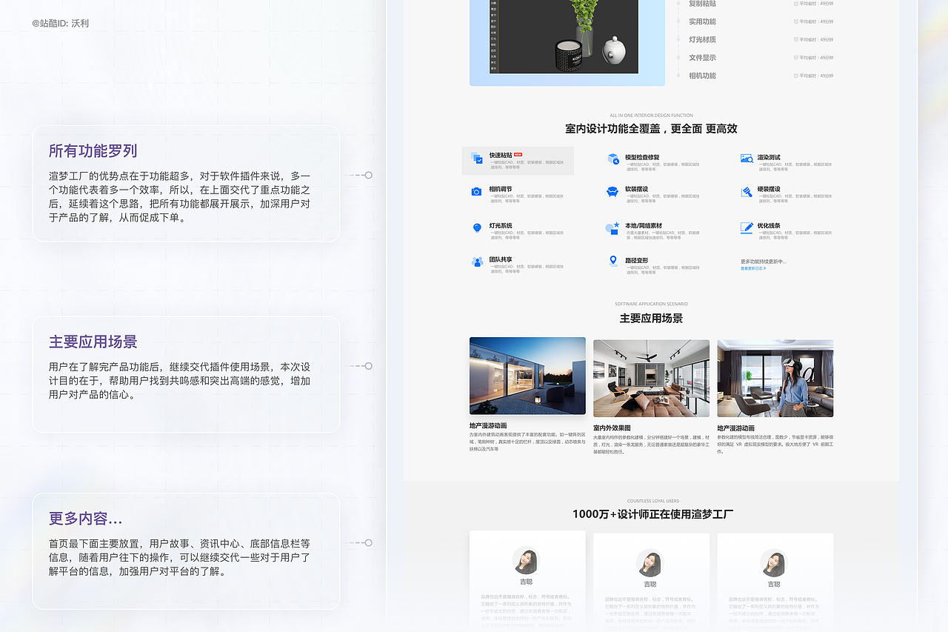The image size is (948, 632).
Task: Click the heading 1000万+设计师正在使用渲梦工厂
Action: coord(652,514)
